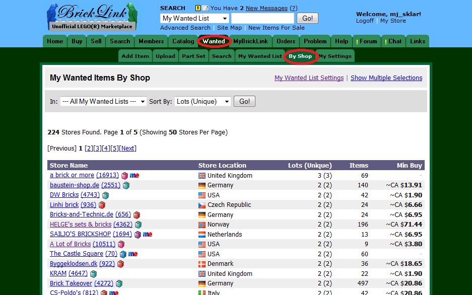Click the My Store link
The width and height of the screenshot is (472, 295).
393,21
